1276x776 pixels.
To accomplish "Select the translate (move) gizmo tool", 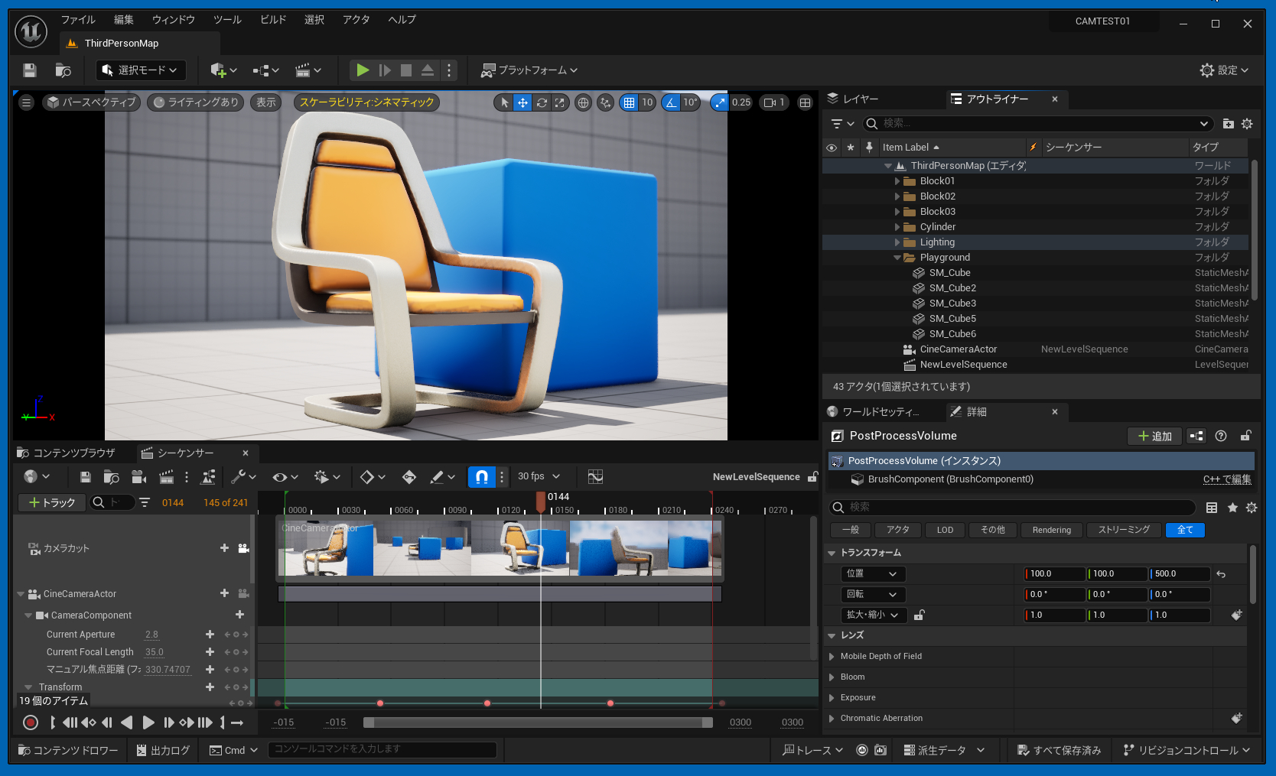I will 522,102.
